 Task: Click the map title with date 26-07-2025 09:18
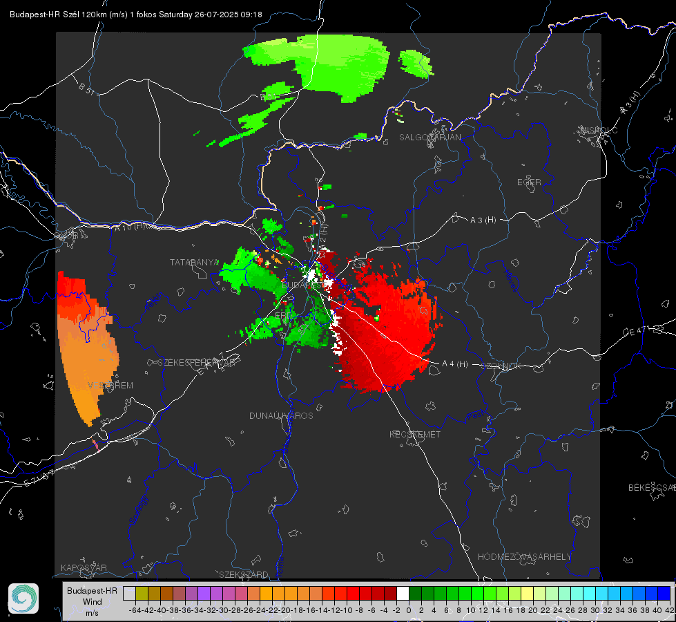pos(136,15)
